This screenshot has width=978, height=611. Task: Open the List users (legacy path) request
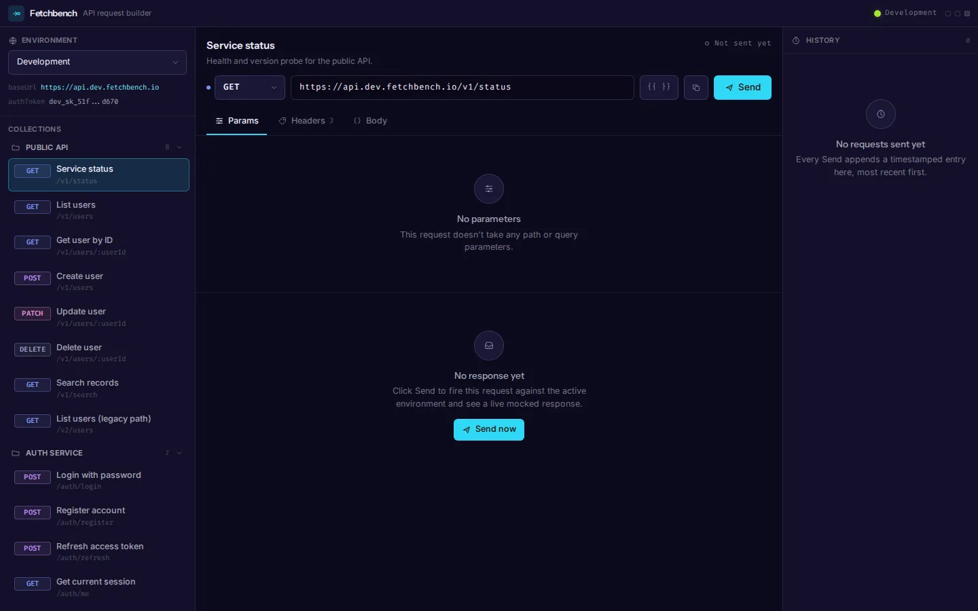pyautogui.click(x=98, y=424)
